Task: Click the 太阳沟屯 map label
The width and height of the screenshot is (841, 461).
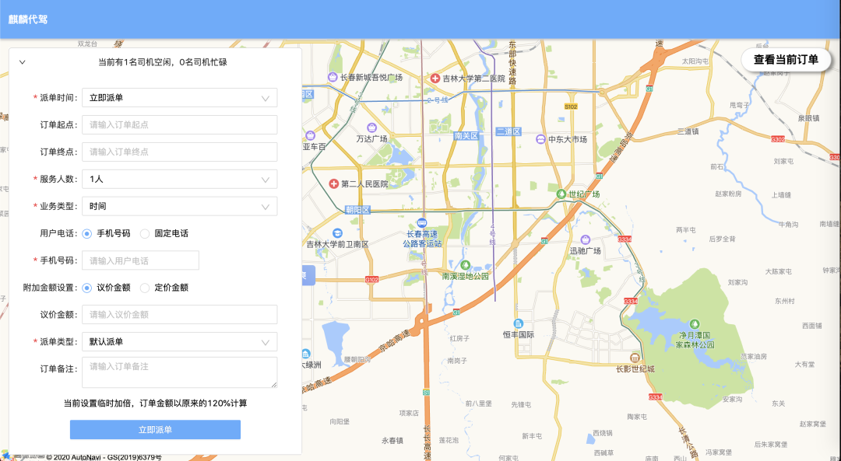Action: (695, 61)
